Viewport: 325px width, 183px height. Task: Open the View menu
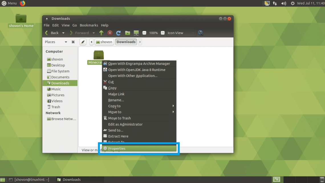66,25
